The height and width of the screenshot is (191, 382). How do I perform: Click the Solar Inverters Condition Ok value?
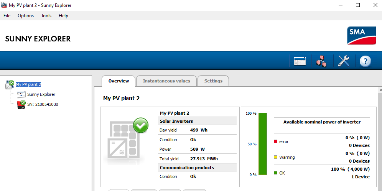[x=193, y=140]
